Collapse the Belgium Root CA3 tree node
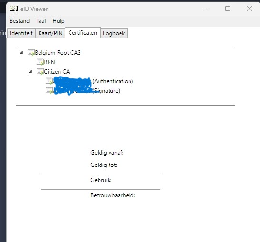 pyautogui.click(x=21, y=53)
